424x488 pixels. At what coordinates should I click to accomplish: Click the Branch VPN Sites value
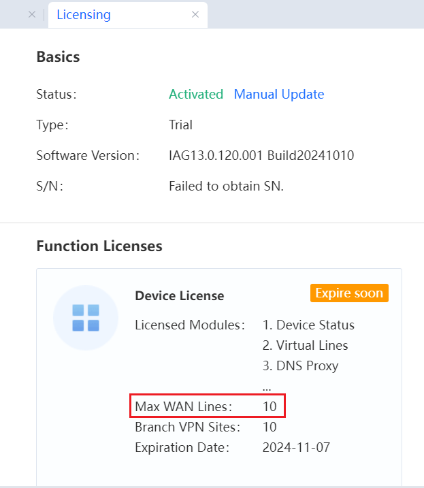(x=270, y=427)
